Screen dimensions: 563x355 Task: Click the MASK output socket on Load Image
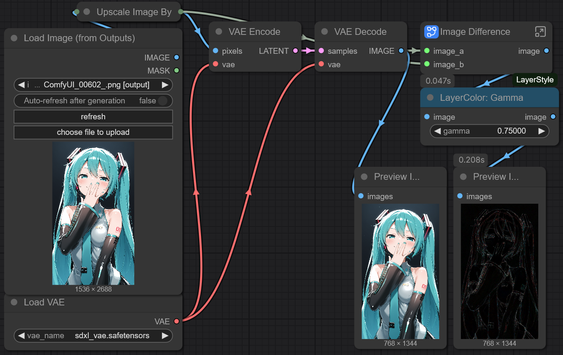click(x=177, y=71)
